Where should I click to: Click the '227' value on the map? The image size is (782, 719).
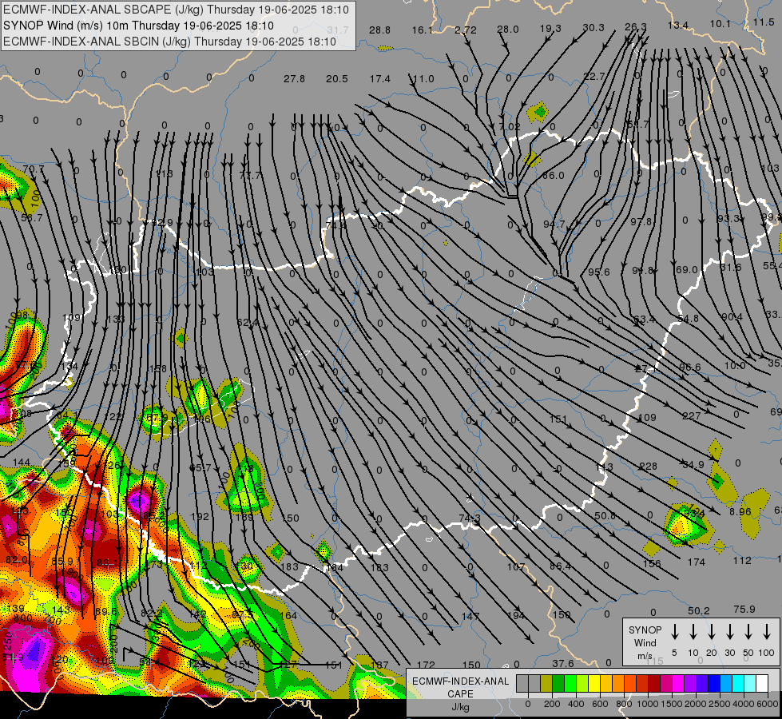point(691,416)
